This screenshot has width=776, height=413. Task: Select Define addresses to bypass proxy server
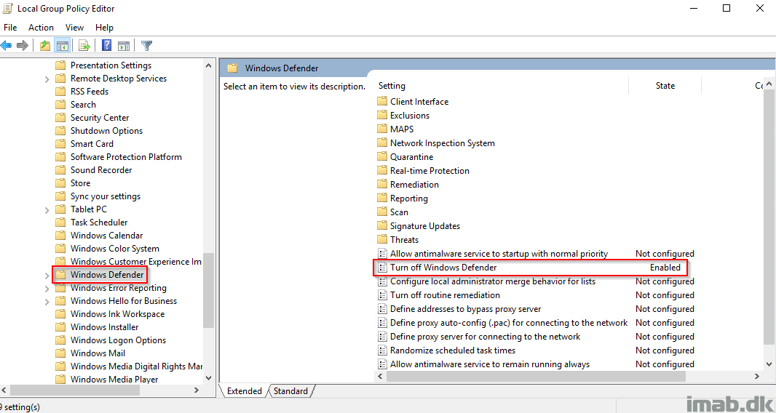point(465,309)
